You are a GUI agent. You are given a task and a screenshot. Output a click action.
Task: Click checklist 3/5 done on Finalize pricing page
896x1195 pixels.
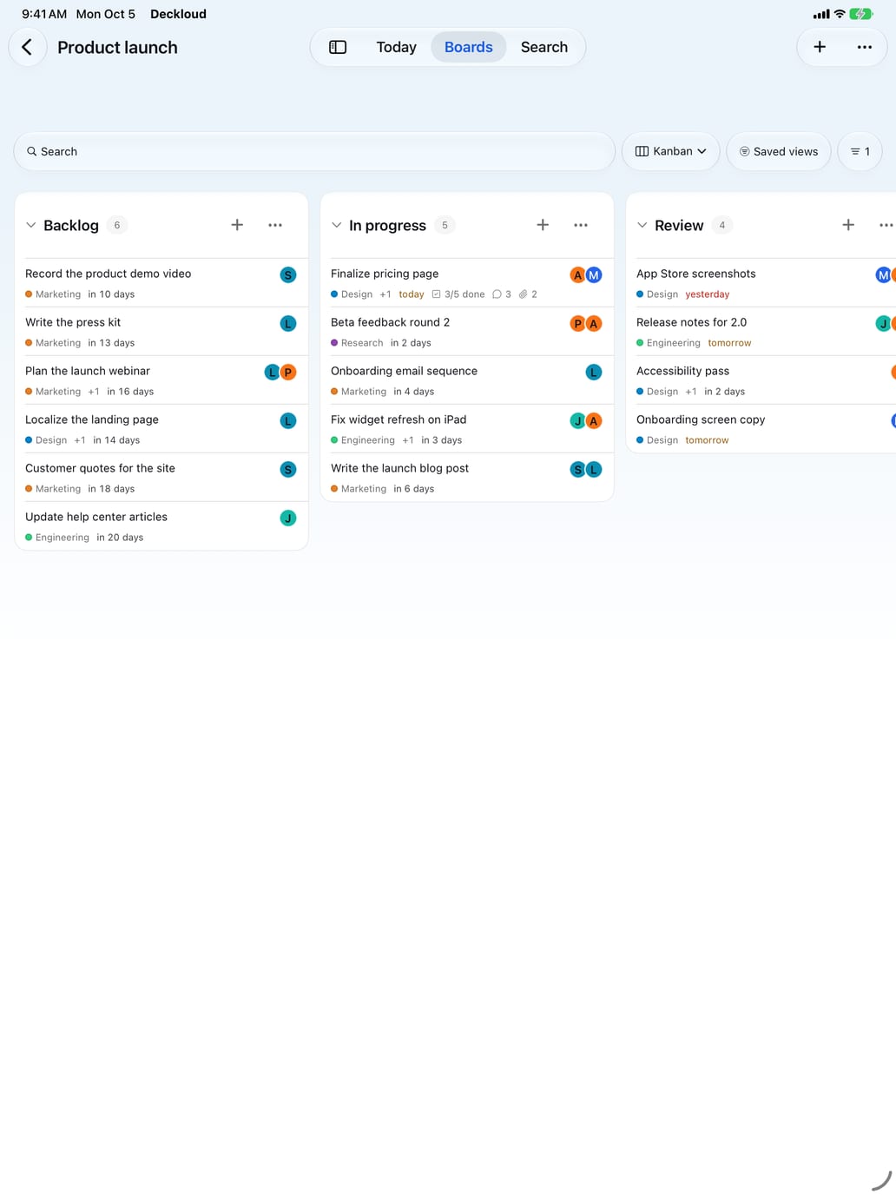[x=458, y=294]
